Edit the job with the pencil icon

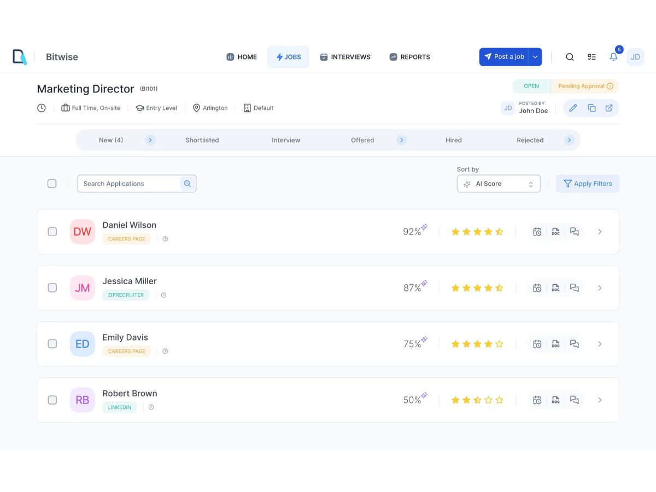click(573, 108)
